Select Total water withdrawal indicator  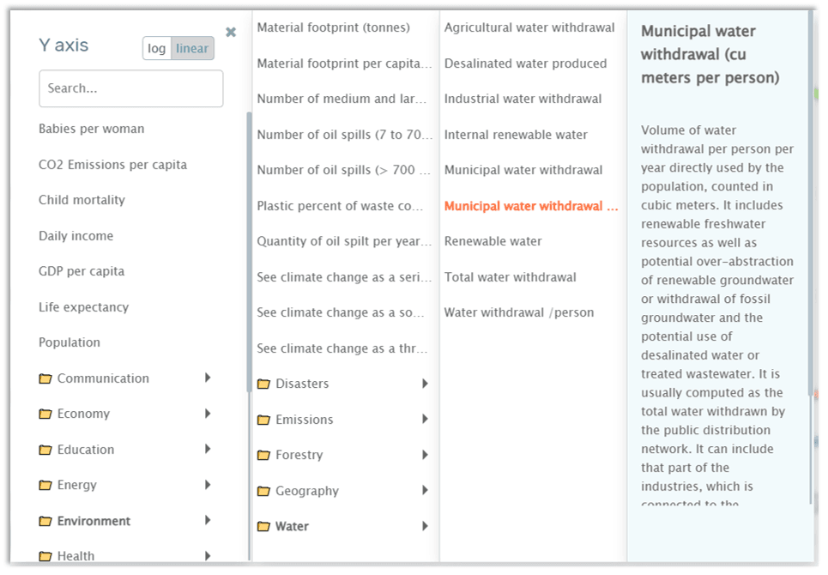point(510,277)
